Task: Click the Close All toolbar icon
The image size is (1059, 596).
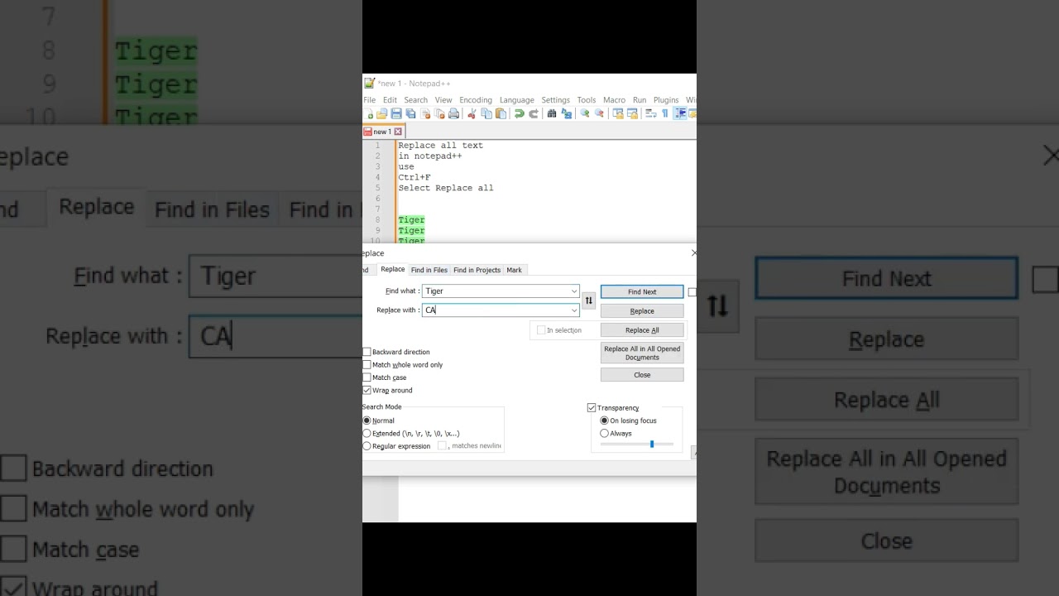Action: pyautogui.click(x=439, y=113)
